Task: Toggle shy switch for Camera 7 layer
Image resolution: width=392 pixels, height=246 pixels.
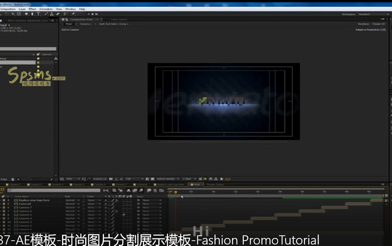Action: click(106, 208)
